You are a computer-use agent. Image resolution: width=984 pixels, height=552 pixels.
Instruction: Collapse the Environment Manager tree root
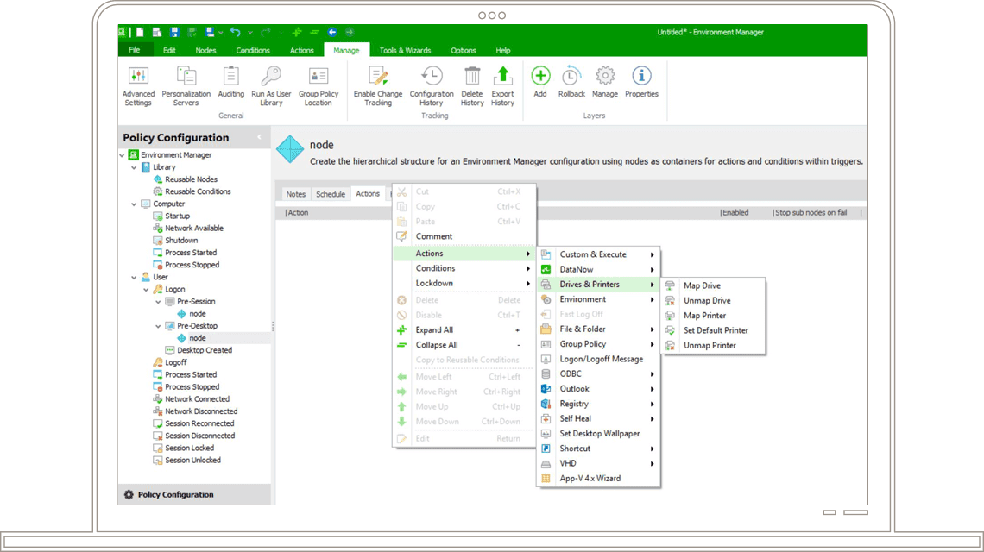click(x=123, y=155)
